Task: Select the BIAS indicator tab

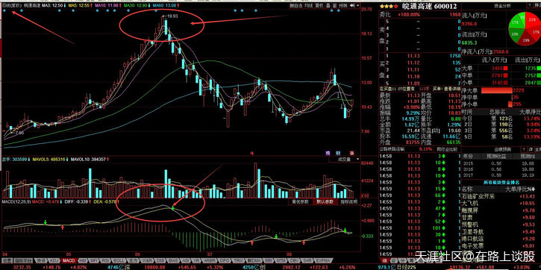Action: [x=173, y=260]
